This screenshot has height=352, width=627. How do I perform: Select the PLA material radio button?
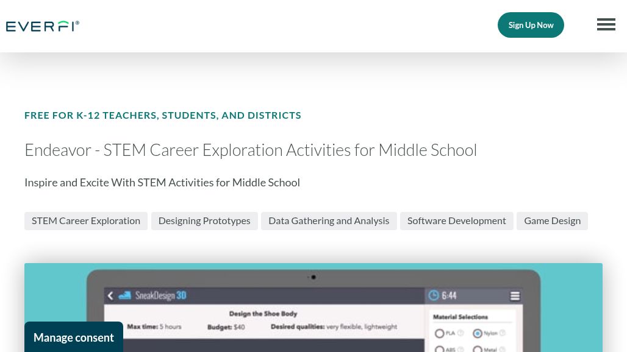coord(440,333)
